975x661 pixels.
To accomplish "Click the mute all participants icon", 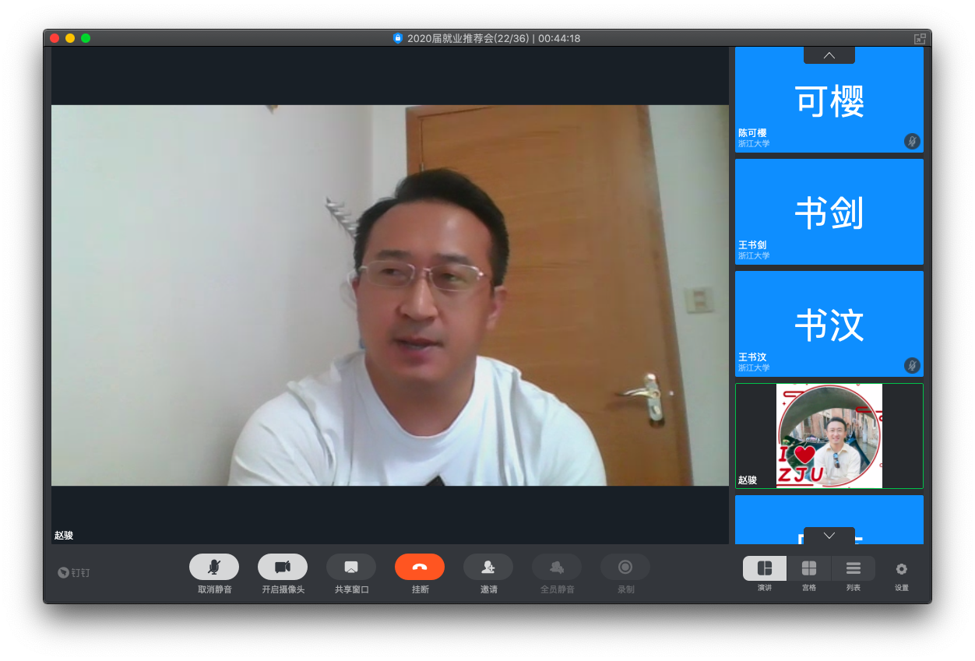I will pos(556,567).
